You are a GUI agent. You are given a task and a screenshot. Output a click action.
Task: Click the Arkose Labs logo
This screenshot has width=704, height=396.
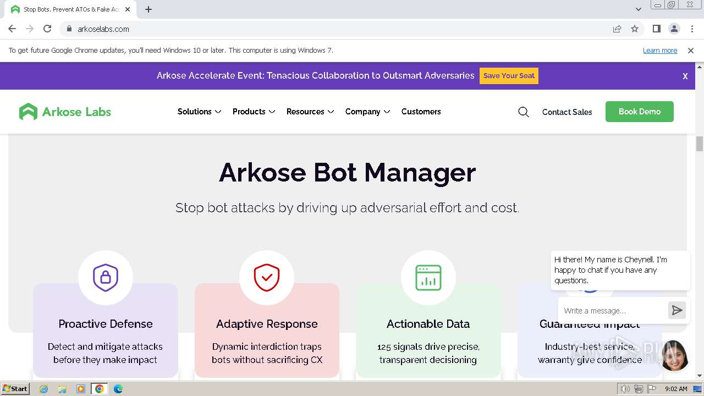65,112
